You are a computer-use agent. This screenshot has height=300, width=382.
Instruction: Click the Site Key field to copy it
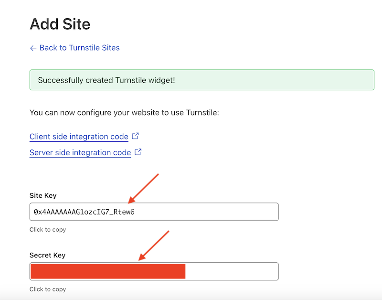point(154,211)
